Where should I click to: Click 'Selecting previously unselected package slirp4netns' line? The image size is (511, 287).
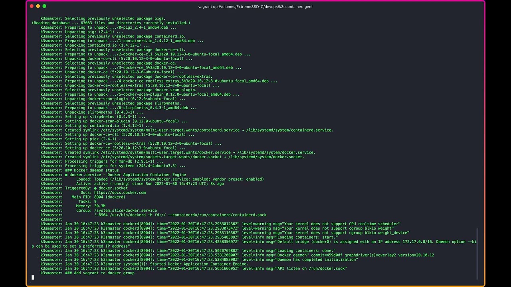tap(111, 103)
